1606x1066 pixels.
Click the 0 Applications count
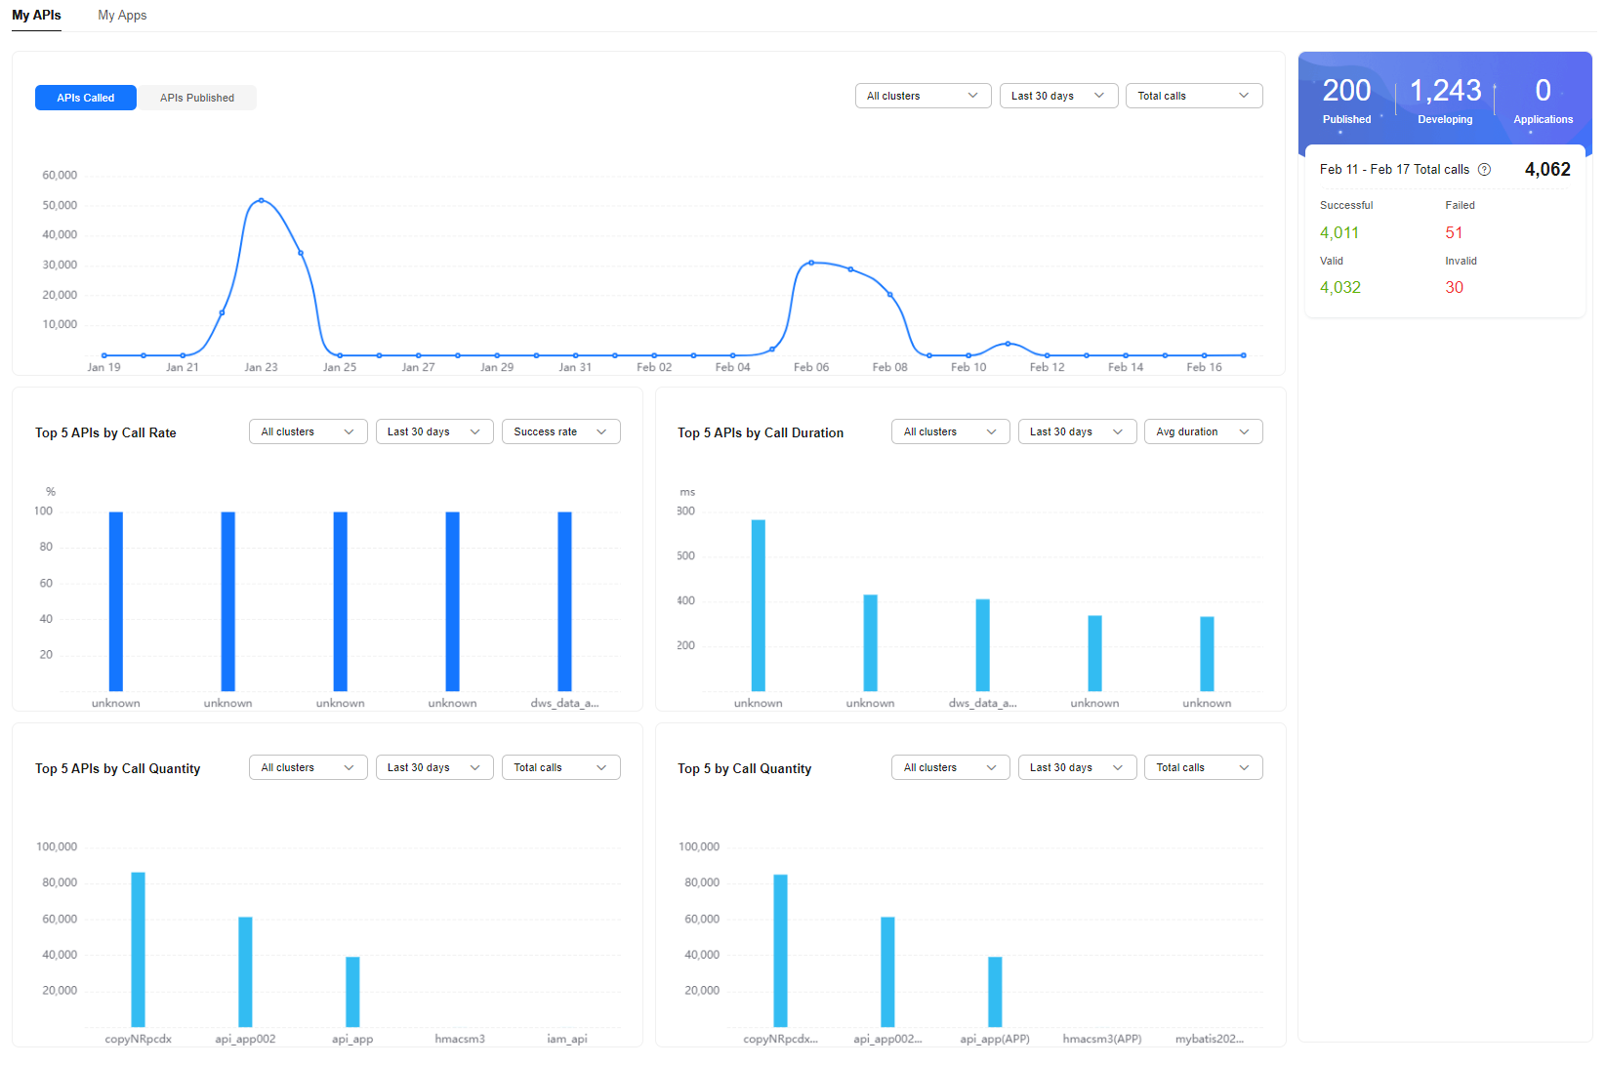1543,91
